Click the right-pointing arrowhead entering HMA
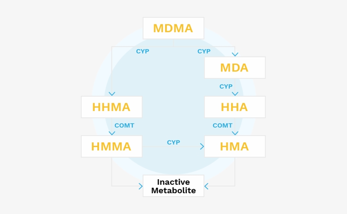 202,146
